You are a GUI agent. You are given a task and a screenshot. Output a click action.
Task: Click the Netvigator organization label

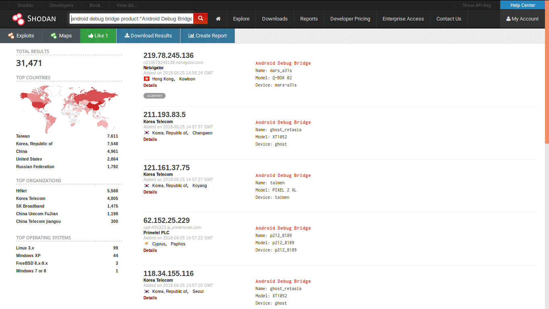point(154,68)
